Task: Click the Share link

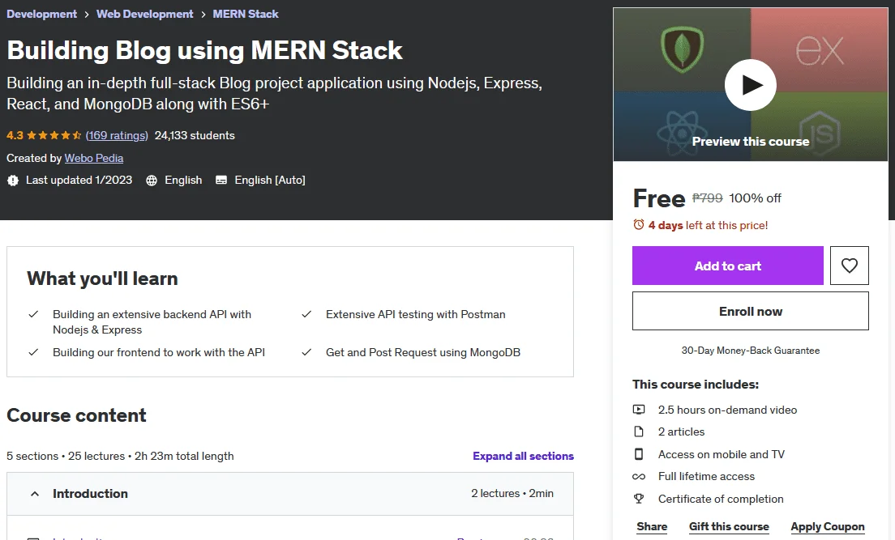Action: (x=652, y=526)
